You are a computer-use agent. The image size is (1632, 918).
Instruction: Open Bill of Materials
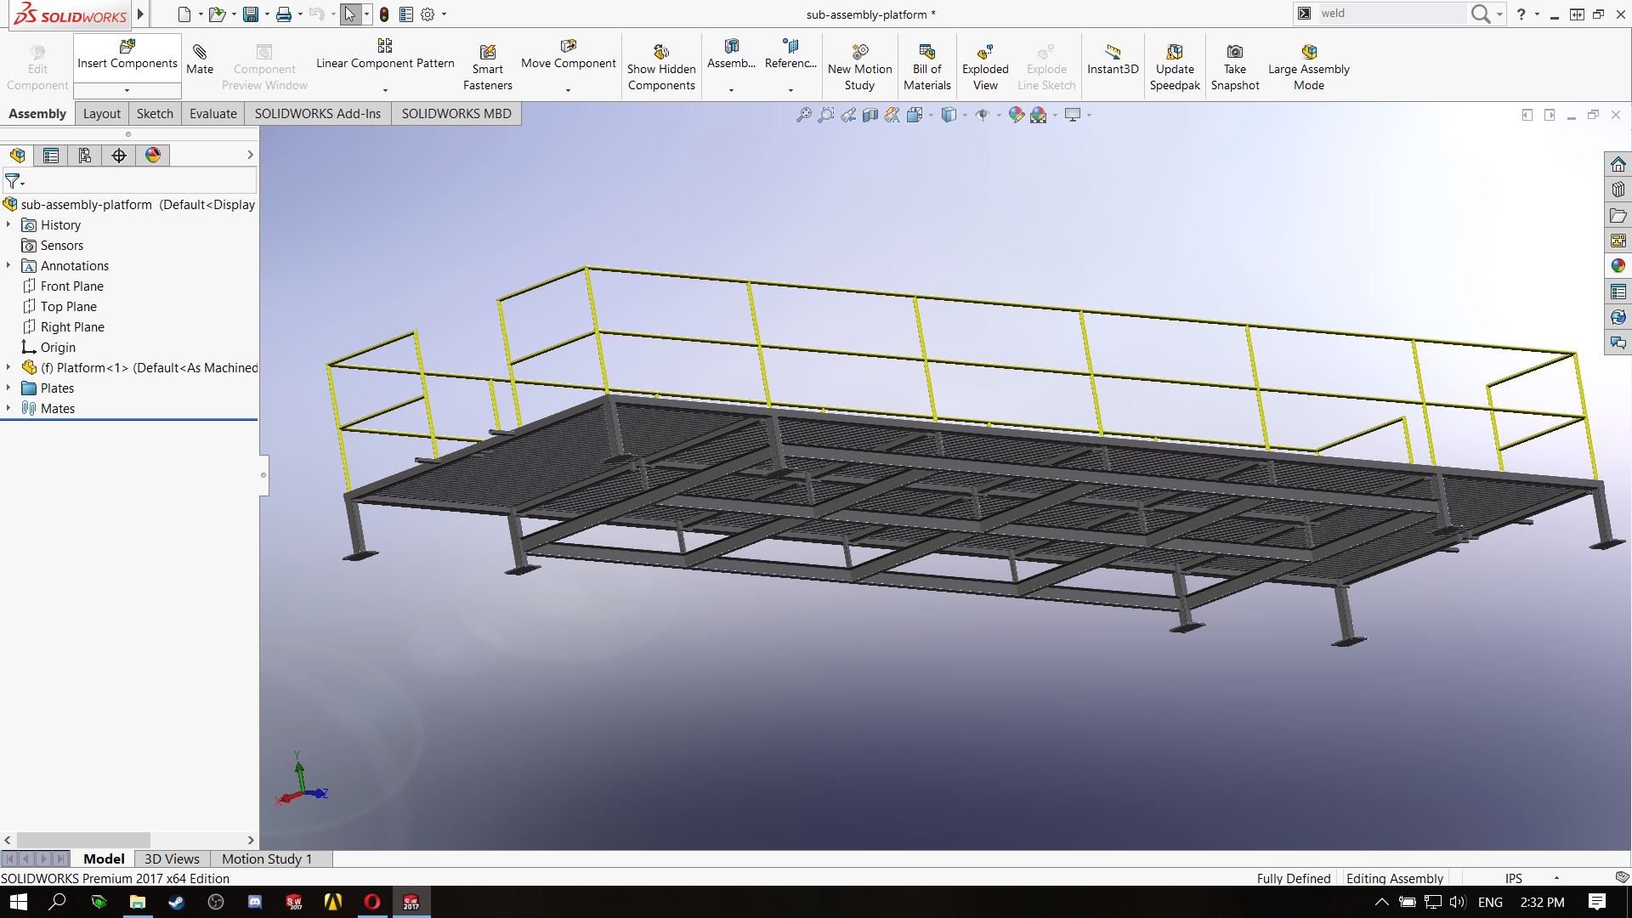pyautogui.click(x=926, y=68)
